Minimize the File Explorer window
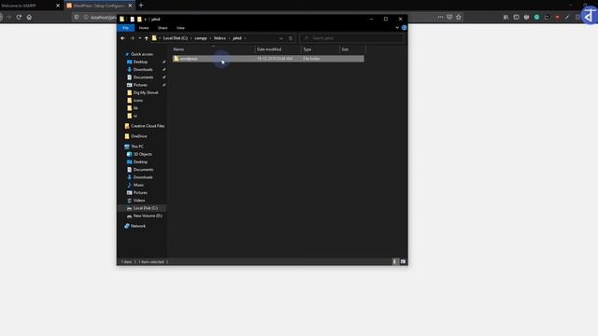598x336 pixels. tap(371, 19)
